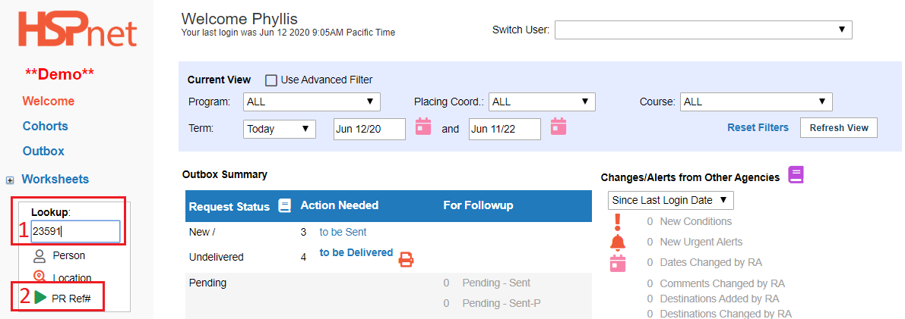Open the Switch User dropdown
The height and width of the screenshot is (319, 905).
704,30
